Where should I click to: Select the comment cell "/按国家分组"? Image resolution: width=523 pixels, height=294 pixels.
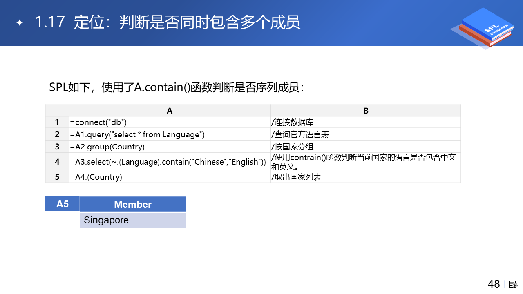coord(366,147)
